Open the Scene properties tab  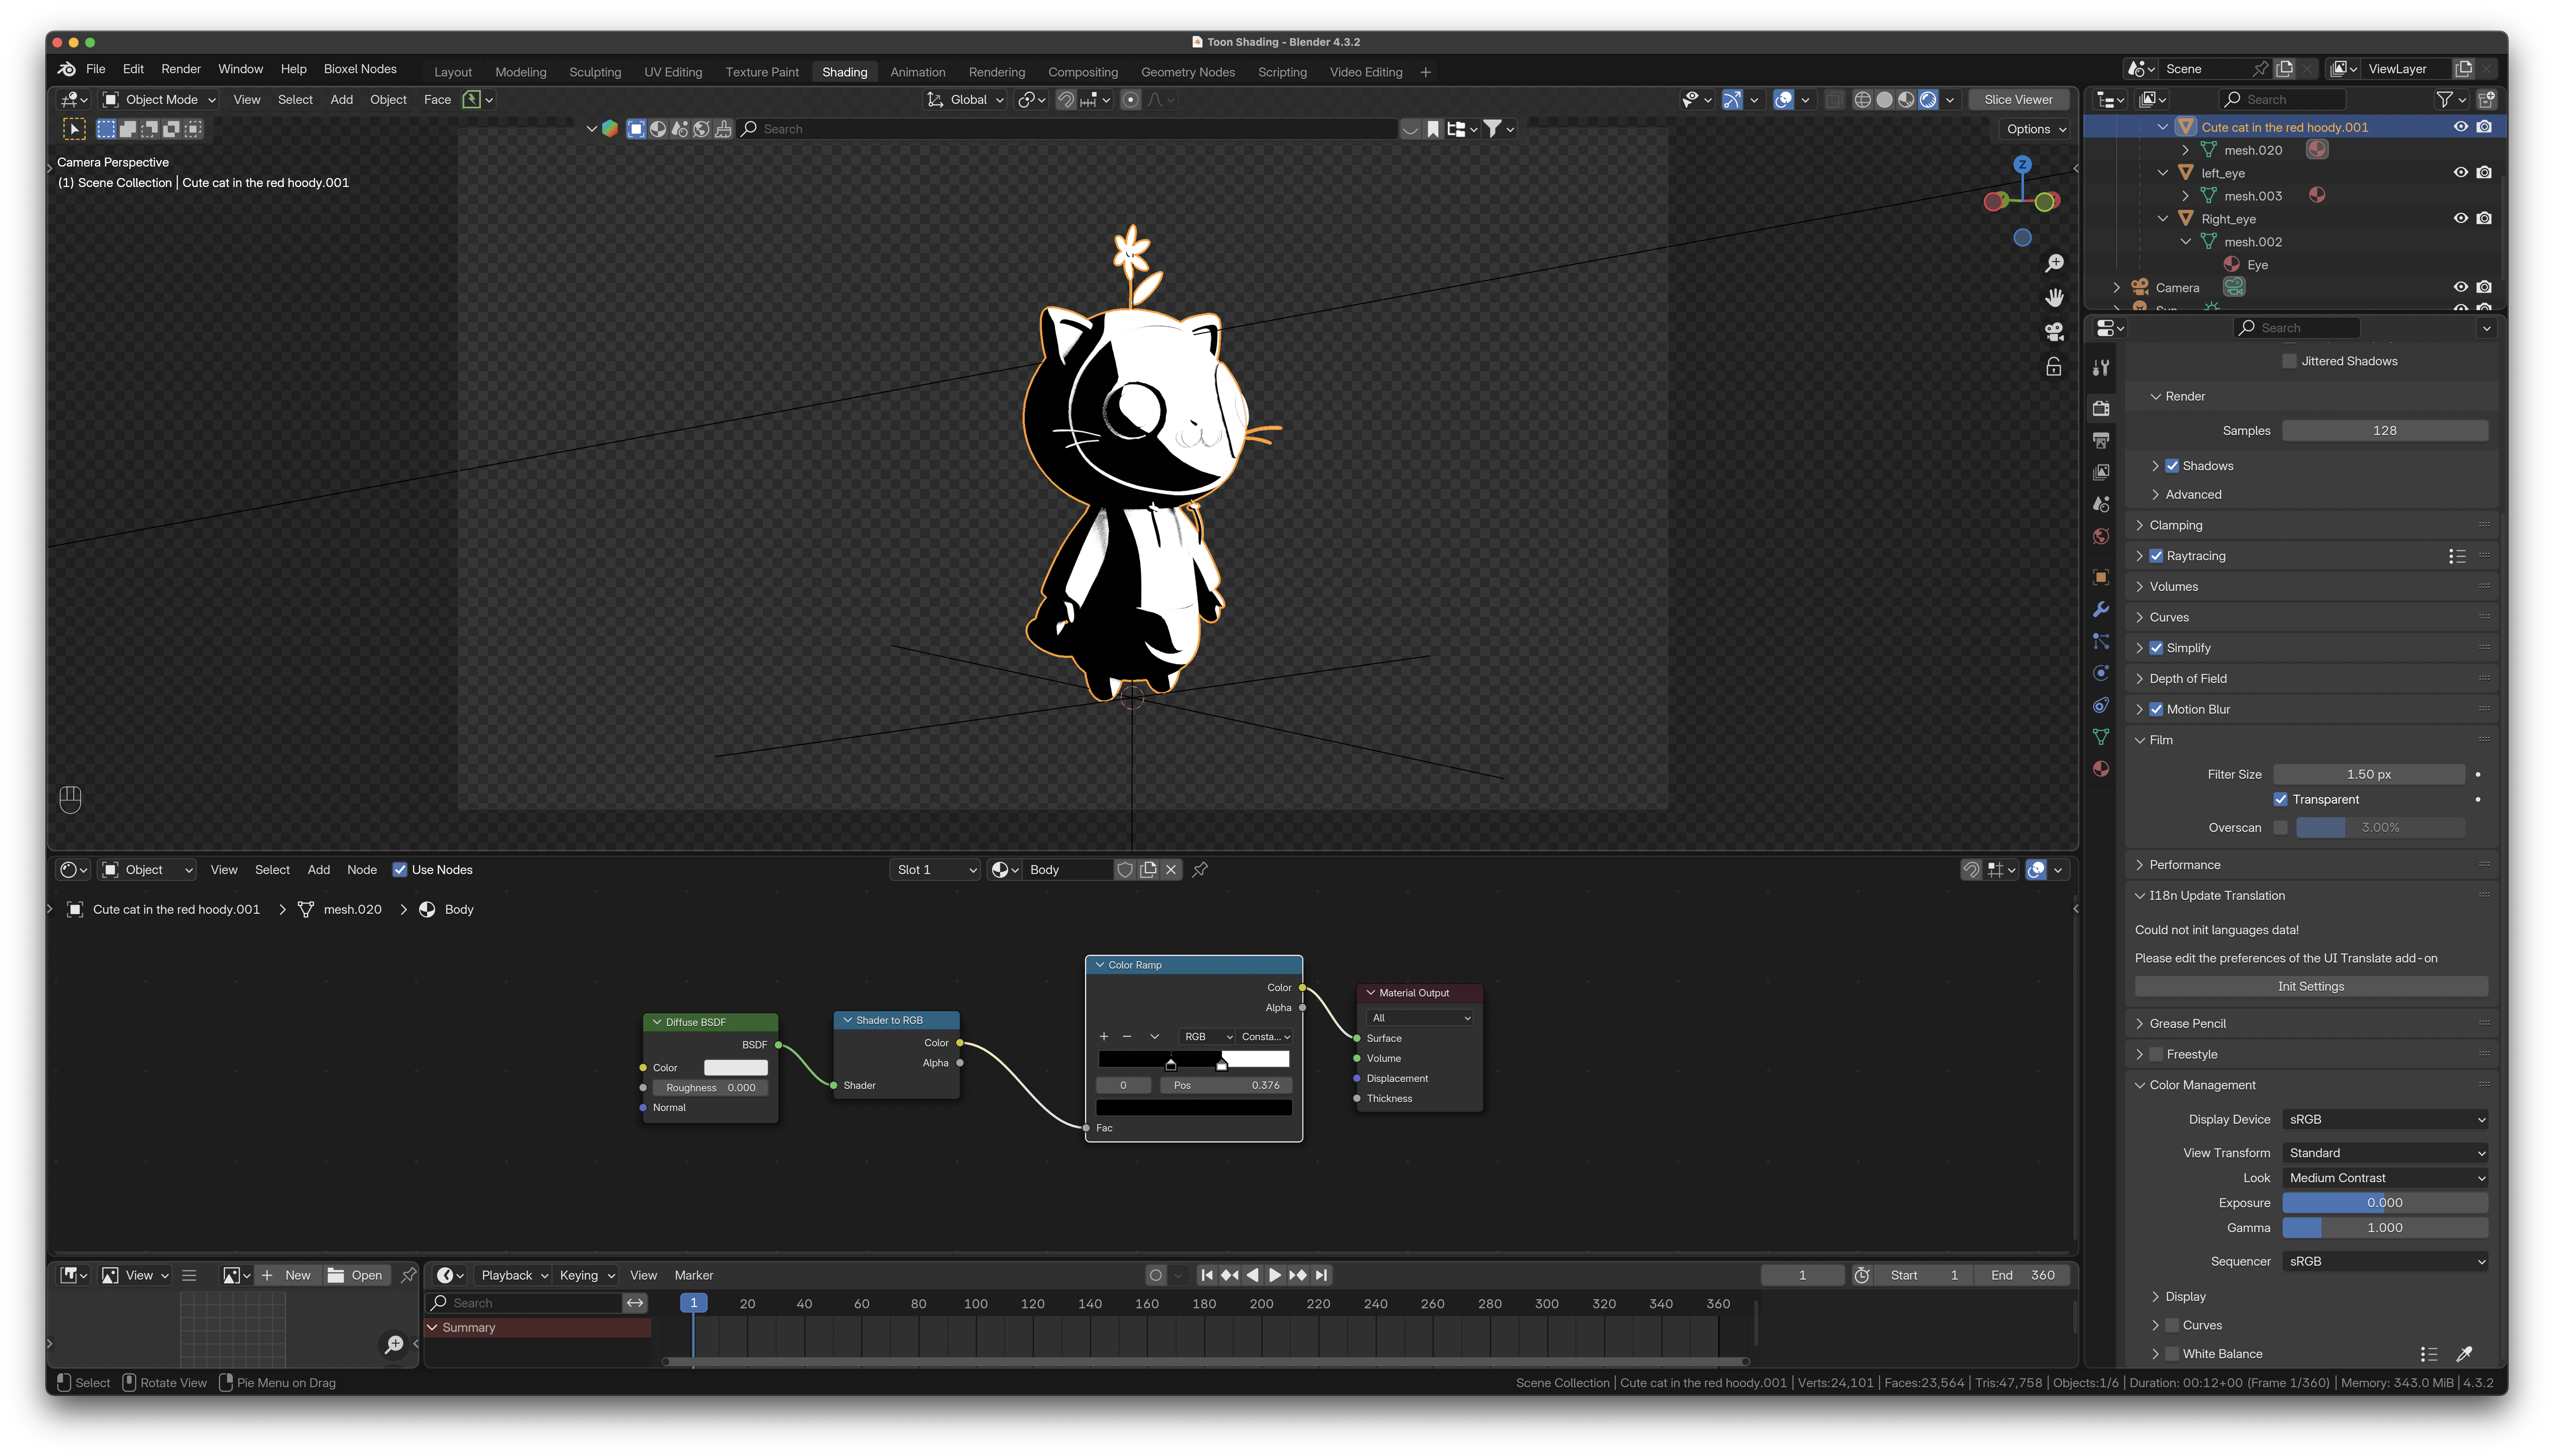pos(2101,504)
